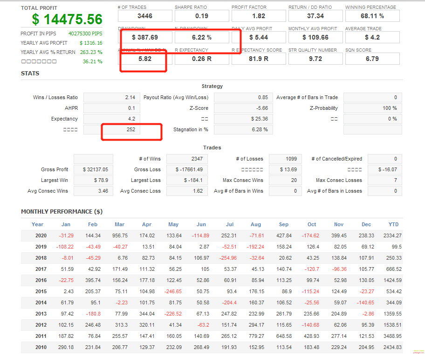Click 2016 Feb value 395.74
The image size is (425, 356).
93,280
